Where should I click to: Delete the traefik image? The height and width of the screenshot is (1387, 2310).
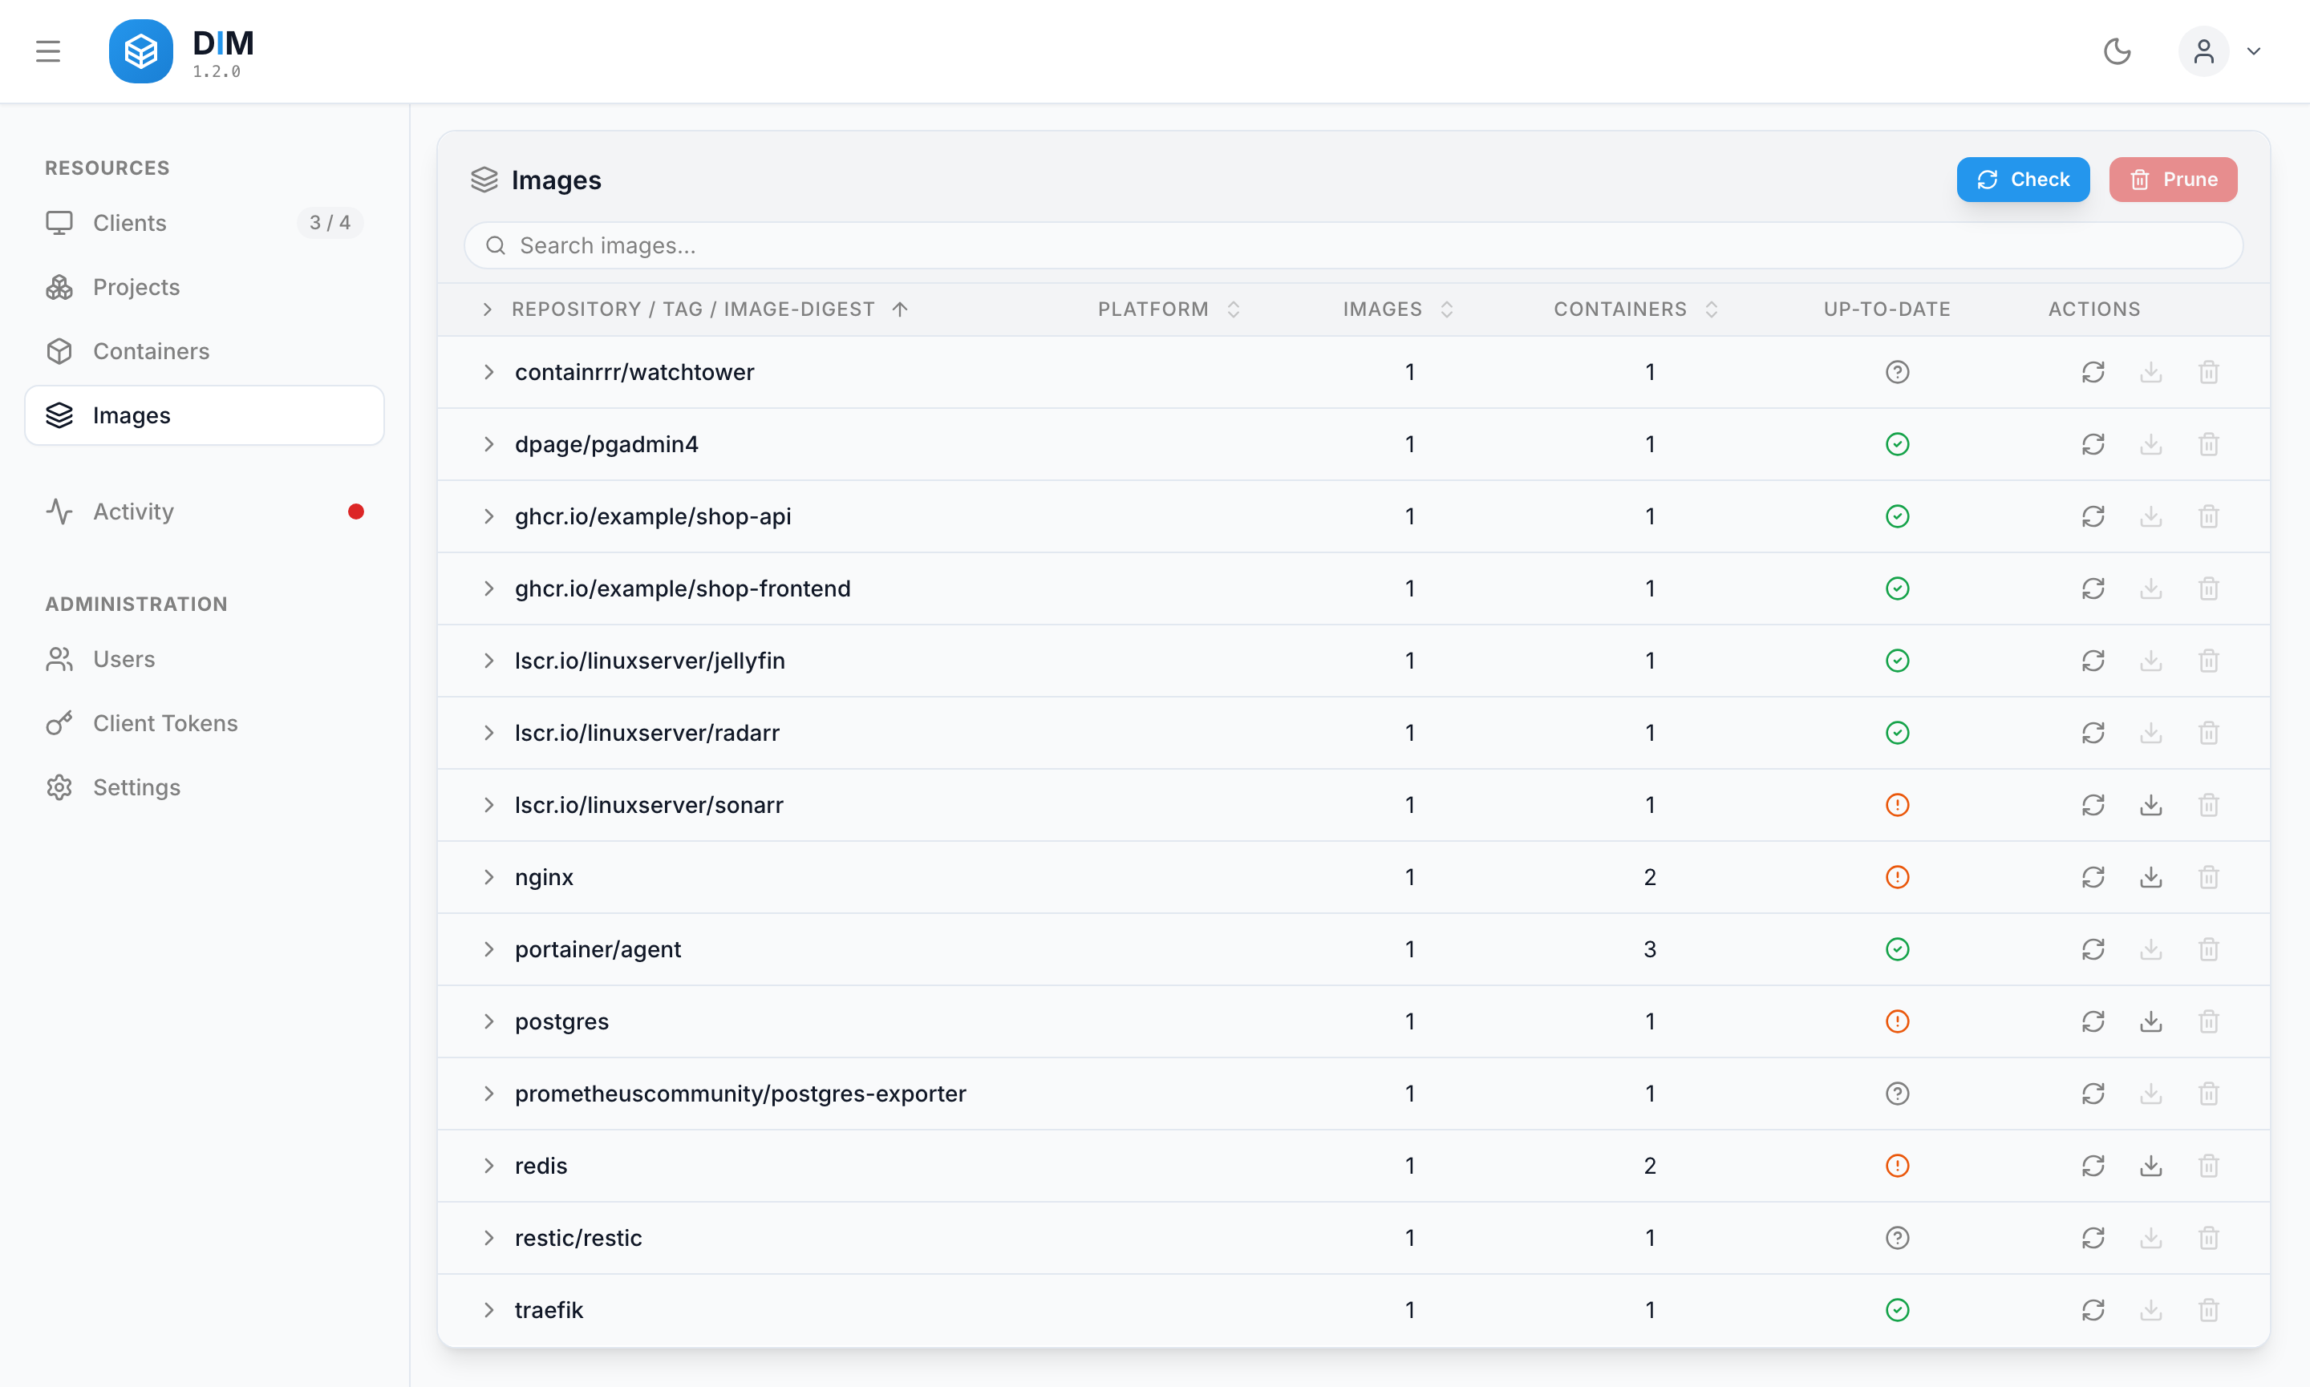coord(2209,1310)
